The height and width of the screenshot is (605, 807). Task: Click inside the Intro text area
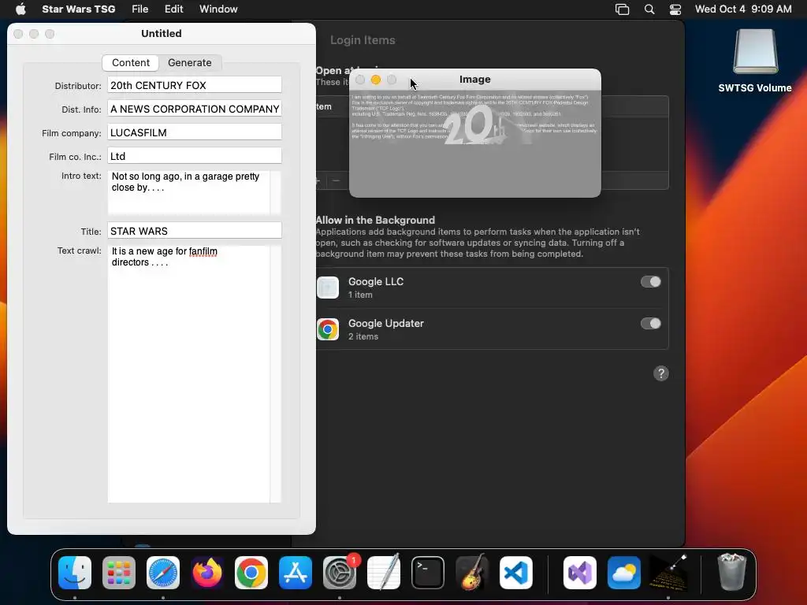[x=188, y=192]
